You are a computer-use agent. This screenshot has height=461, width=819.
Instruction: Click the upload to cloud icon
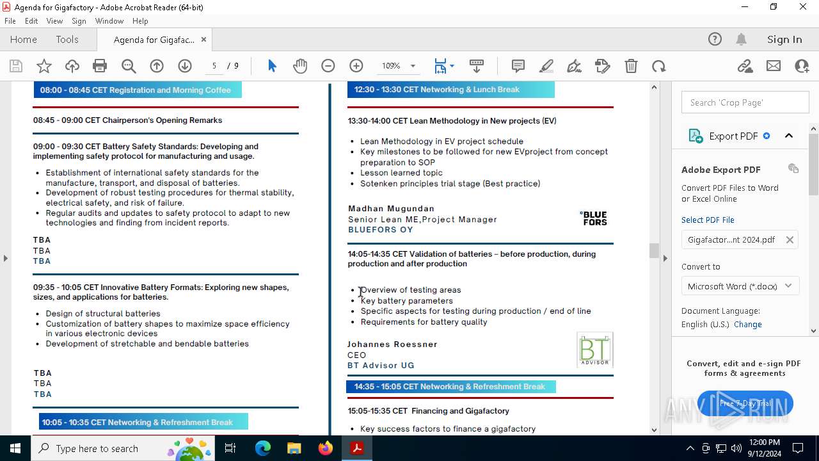click(72, 66)
